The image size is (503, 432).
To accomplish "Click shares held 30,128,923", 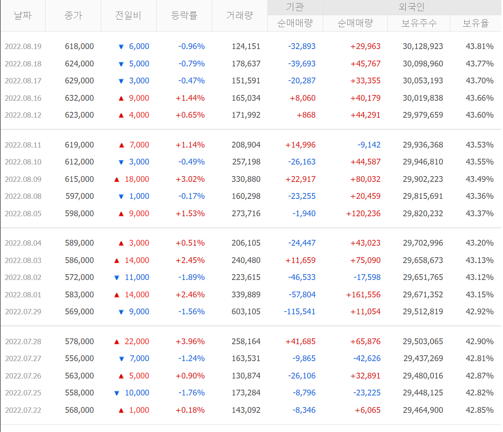I will pyautogui.click(x=423, y=46).
